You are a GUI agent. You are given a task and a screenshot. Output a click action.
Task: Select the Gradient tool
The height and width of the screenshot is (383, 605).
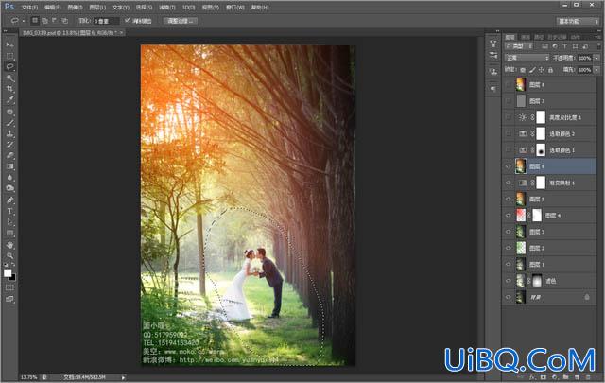coord(10,166)
